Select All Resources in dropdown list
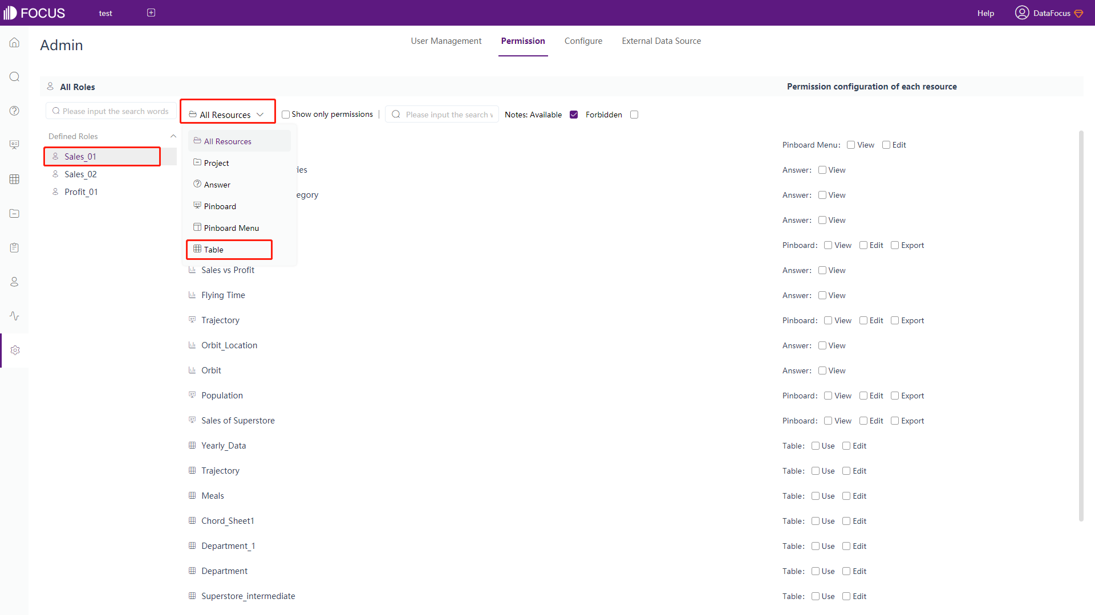This screenshot has height=615, width=1095. pyautogui.click(x=240, y=141)
